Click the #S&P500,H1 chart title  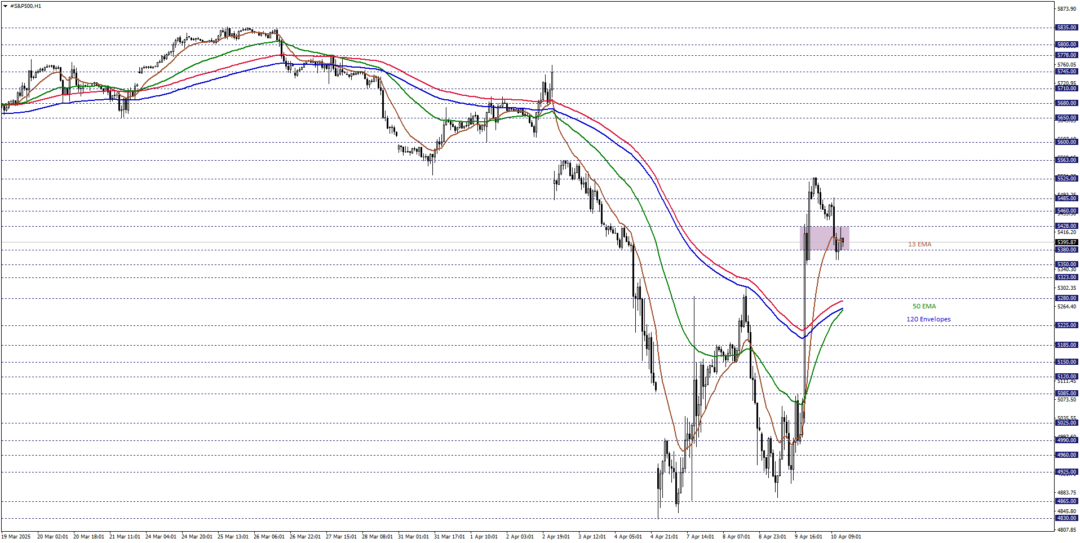(x=26, y=6)
